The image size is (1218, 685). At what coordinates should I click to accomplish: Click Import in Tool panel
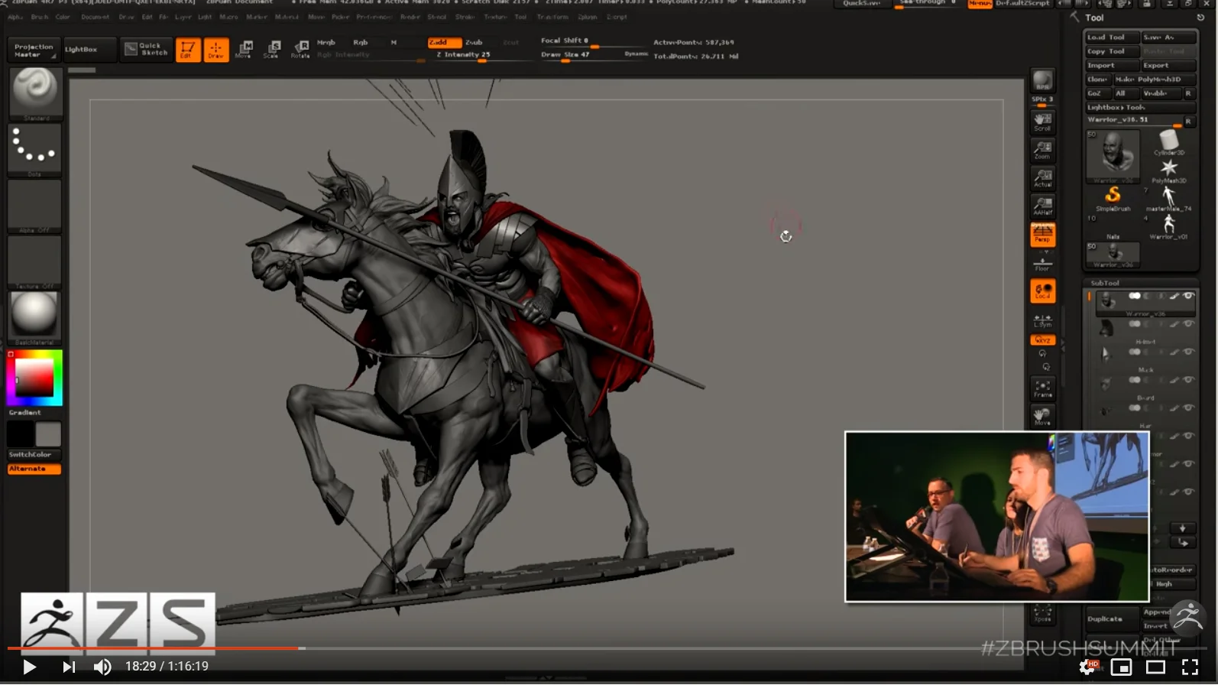coord(1112,66)
